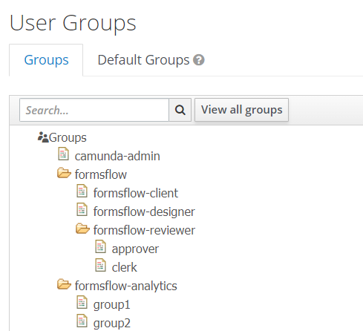Select the formsflow-analytics group label
The height and width of the screenshot is (331, 363).
126,286
